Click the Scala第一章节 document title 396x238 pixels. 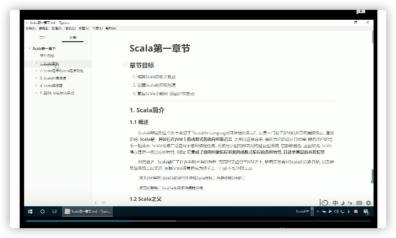[159, 48]
